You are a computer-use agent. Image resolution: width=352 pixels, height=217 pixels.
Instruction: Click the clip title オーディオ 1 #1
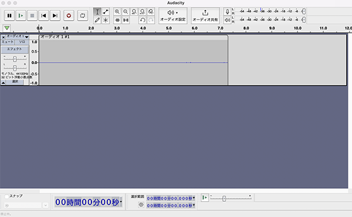click(55, 37)
